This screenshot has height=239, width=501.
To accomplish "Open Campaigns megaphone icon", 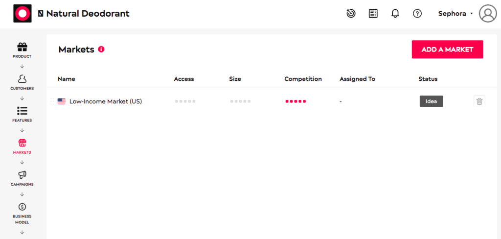I will tap(22, 175).
